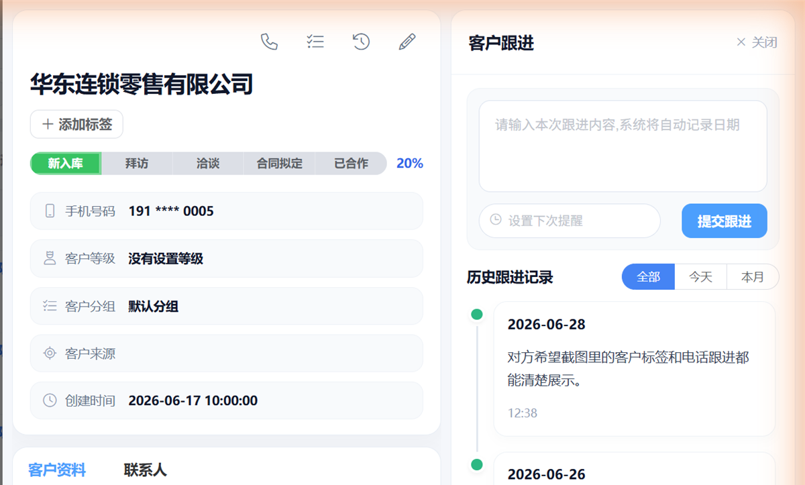Viewport: 805px width, 485px height.
Task: Filter history records by 今天
Action: coord(701,276)
